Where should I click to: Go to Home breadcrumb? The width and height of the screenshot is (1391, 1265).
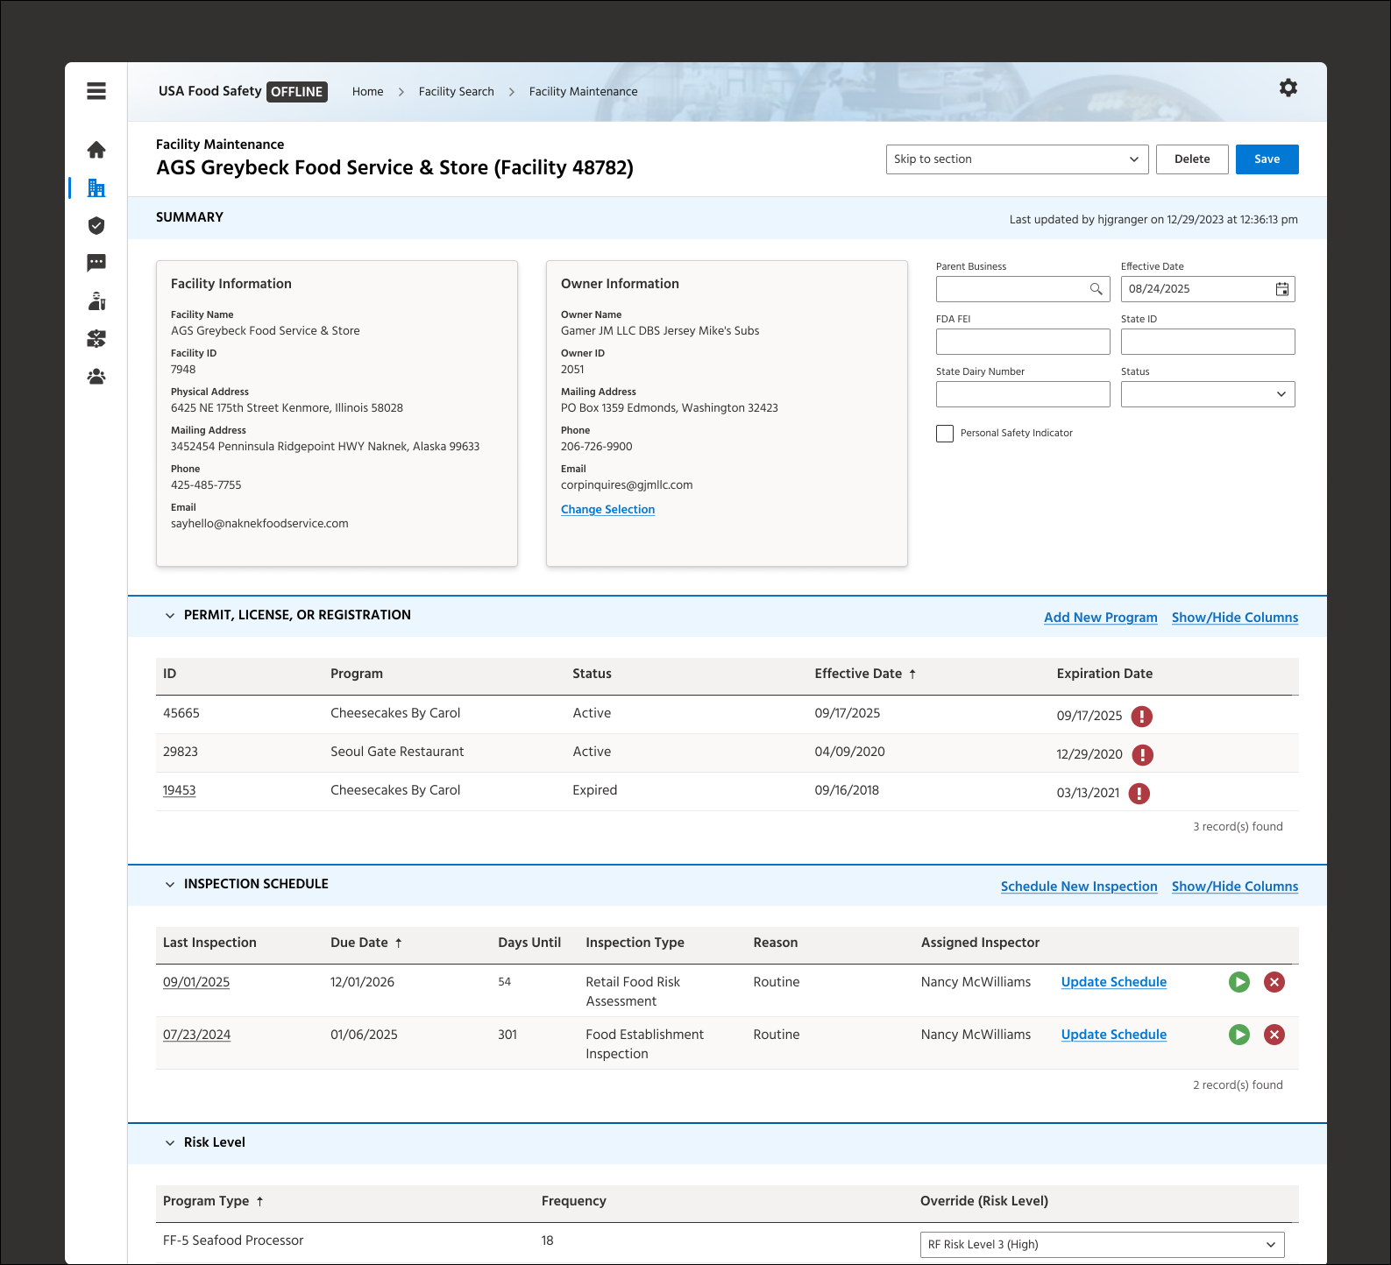pyautogui.click(x=368, y=92)
